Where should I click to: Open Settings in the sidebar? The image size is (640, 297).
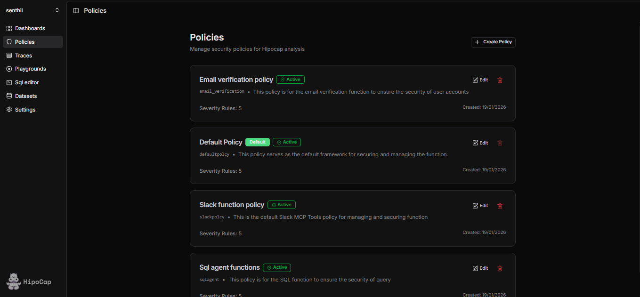(32, 110)
